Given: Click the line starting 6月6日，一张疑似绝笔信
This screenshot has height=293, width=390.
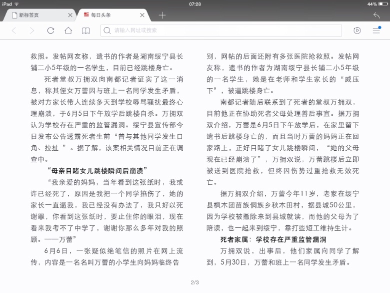Looking at the screenshot, I should [113, 251].
